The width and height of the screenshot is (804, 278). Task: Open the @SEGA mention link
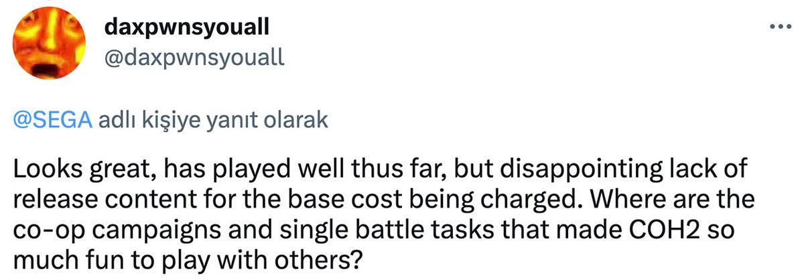52,121
